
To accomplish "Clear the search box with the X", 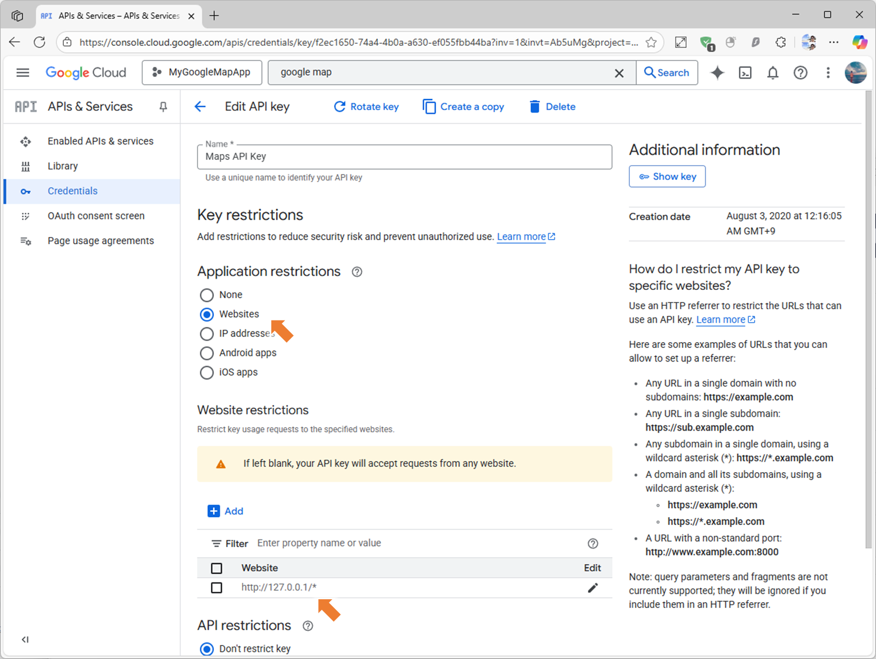I will [619, 73].
